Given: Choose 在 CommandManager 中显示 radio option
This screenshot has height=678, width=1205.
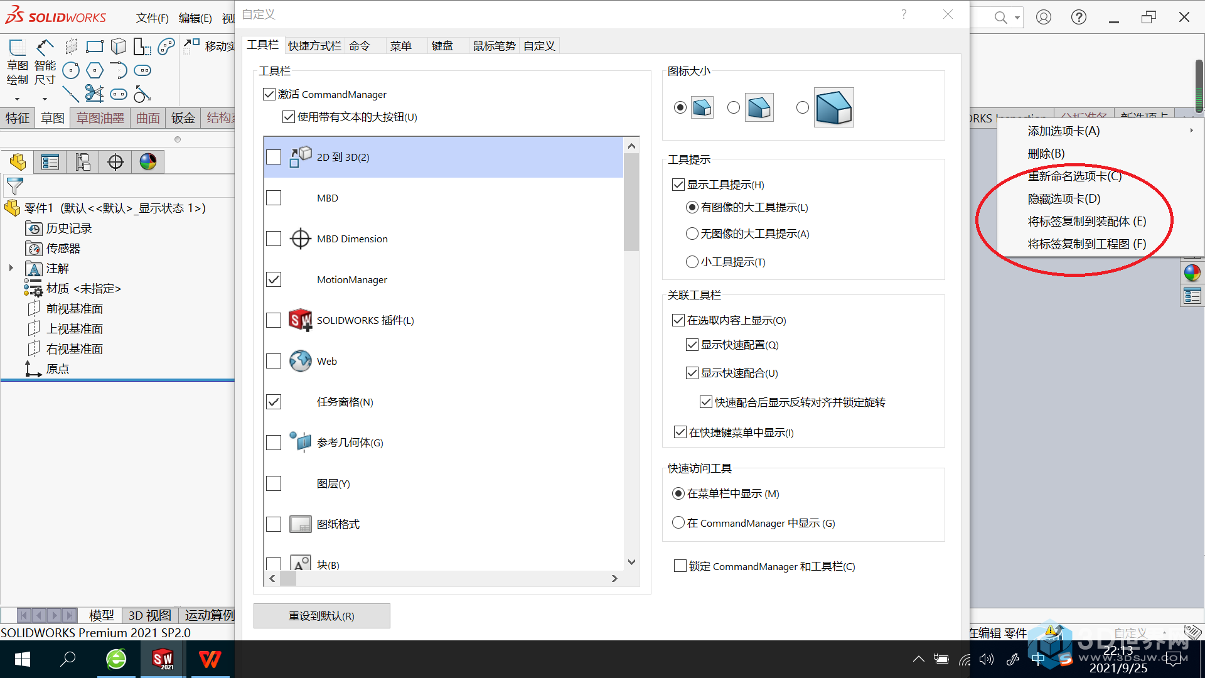Looking at the screenshot, I should (x=678, y=522).
